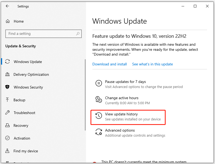Screen dimensions: 215x164
Task: Open the Download and install link
Action: tap(110, 64)
